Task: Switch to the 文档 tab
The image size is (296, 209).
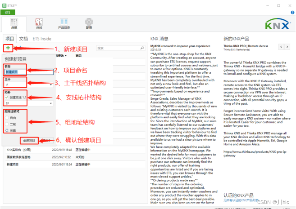Action: (x=23, y=39)
